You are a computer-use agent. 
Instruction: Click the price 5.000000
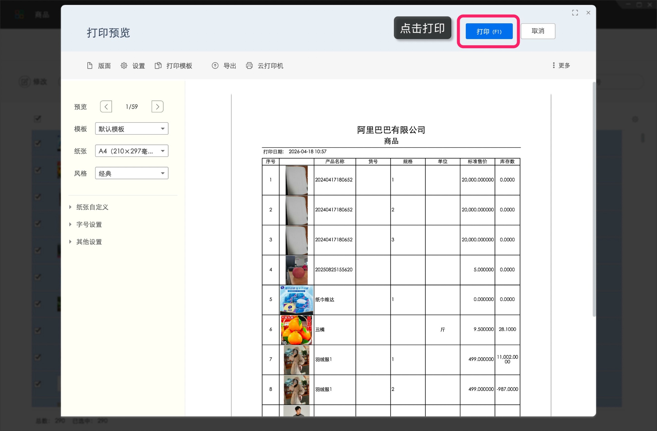[x=484, y=269]
